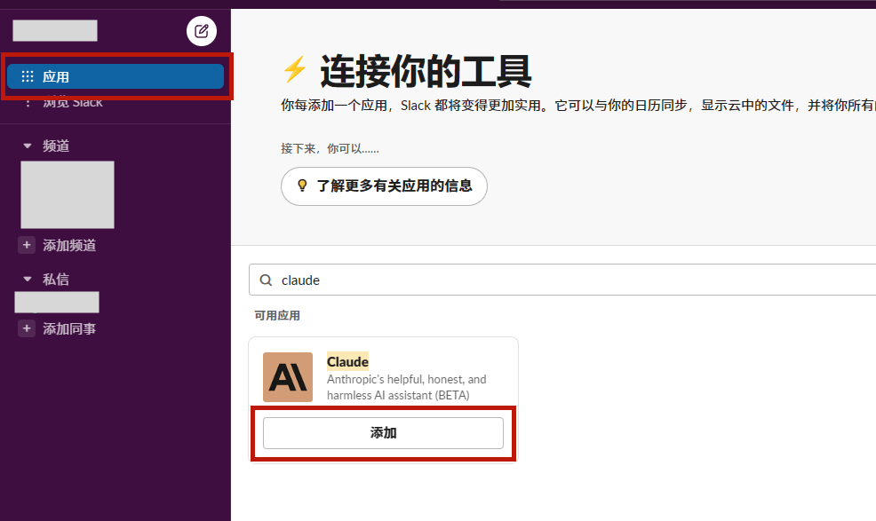Click the plus icon next to 添加同事
The image size is (876, 521).
point(26,328)
